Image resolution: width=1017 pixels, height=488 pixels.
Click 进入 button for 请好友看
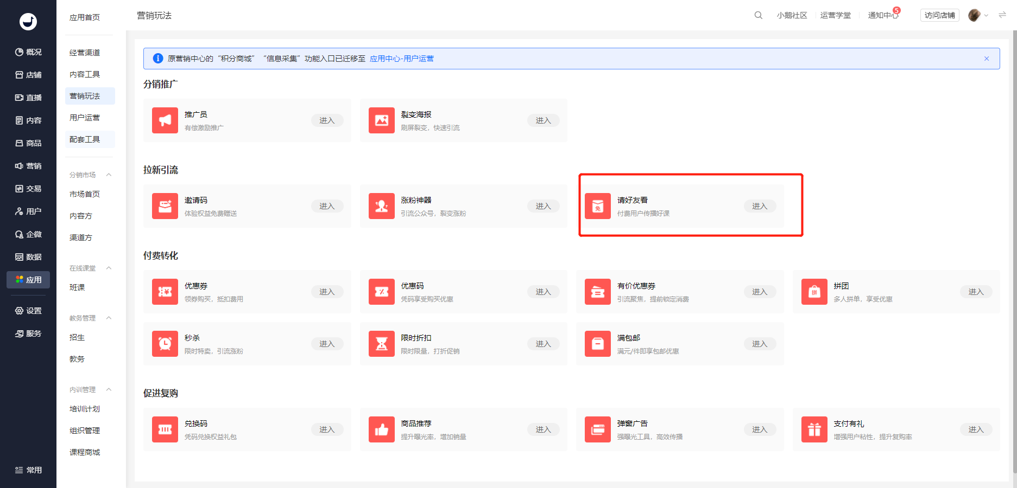tap(760, 206)
